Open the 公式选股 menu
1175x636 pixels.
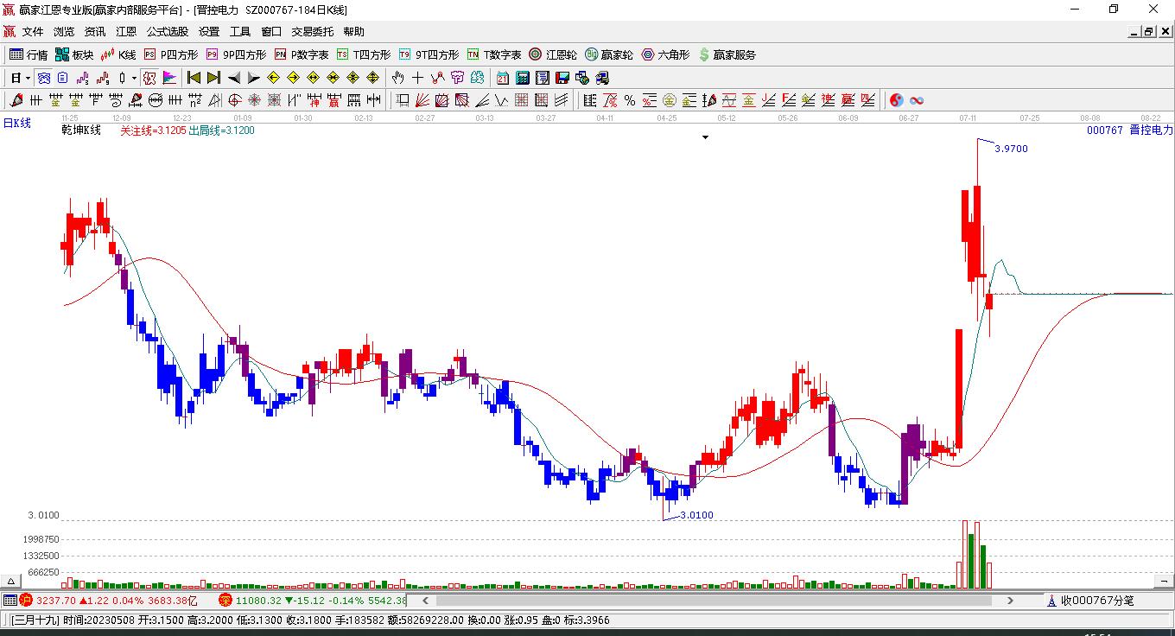coord(168,32)
